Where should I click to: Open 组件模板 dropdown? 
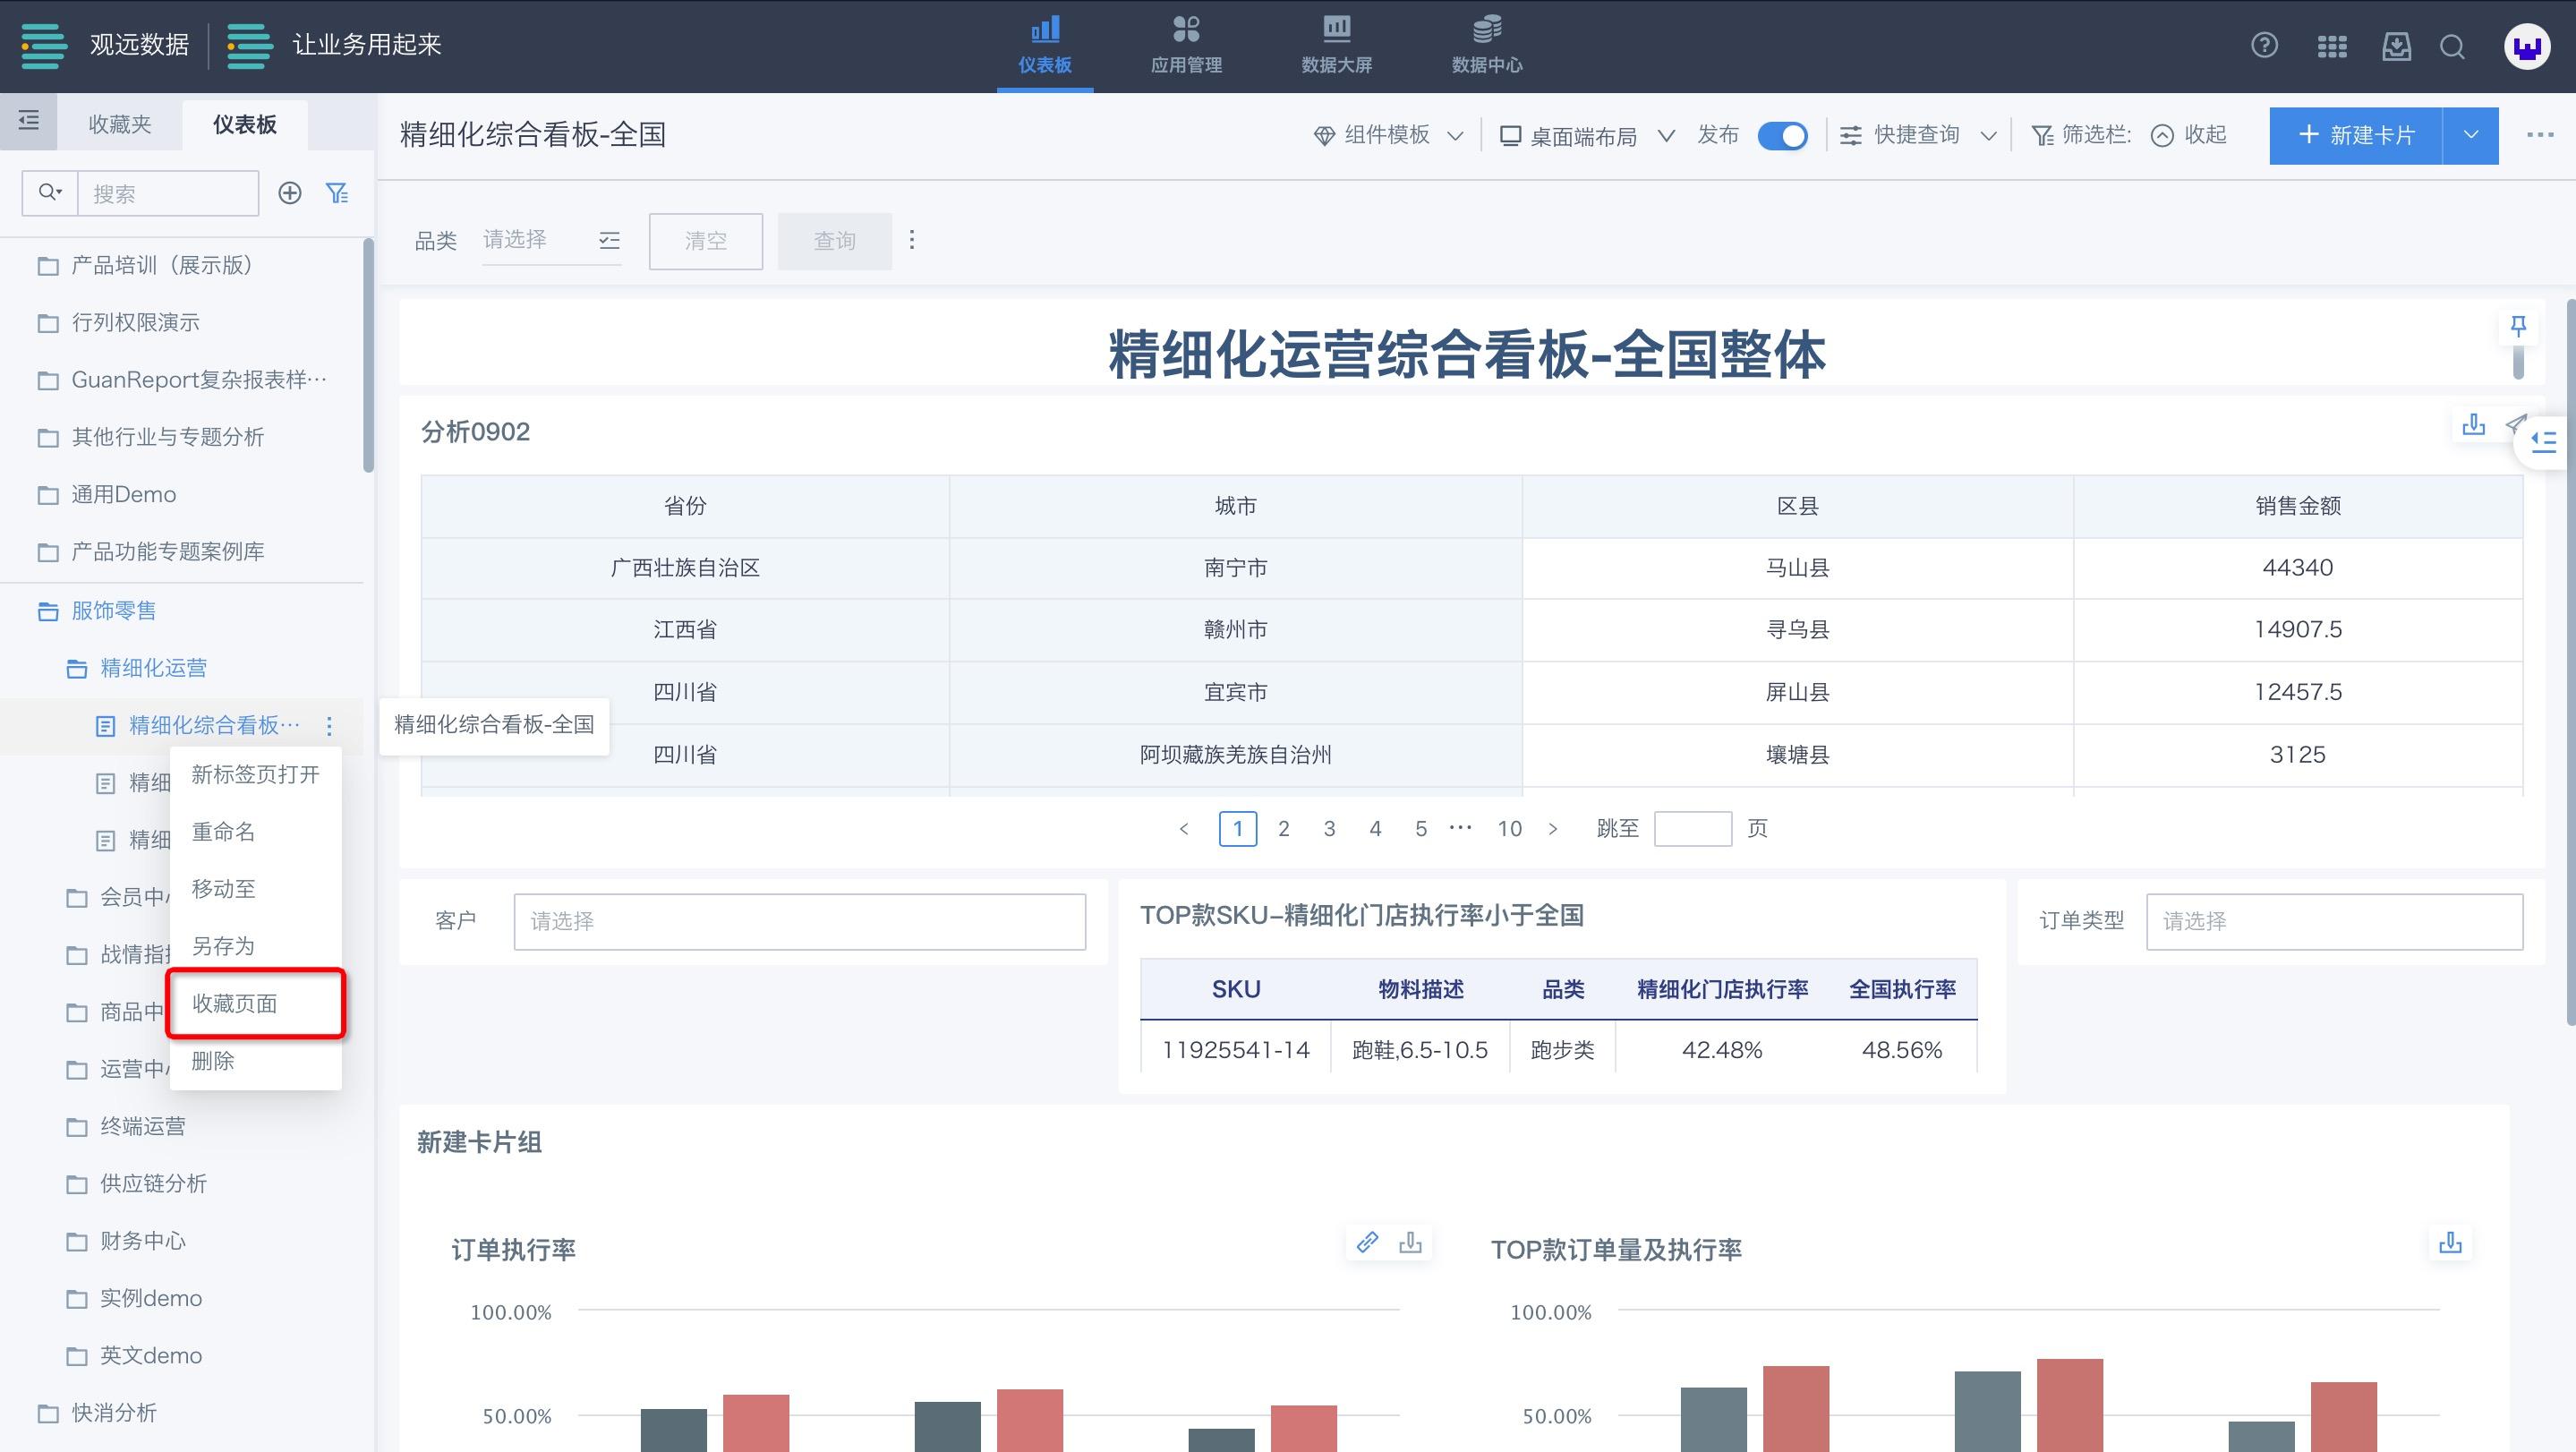tap(1389, 135)
